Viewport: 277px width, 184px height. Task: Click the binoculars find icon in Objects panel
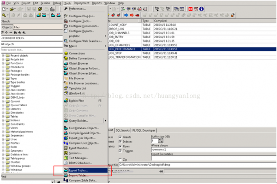(15, 33)
